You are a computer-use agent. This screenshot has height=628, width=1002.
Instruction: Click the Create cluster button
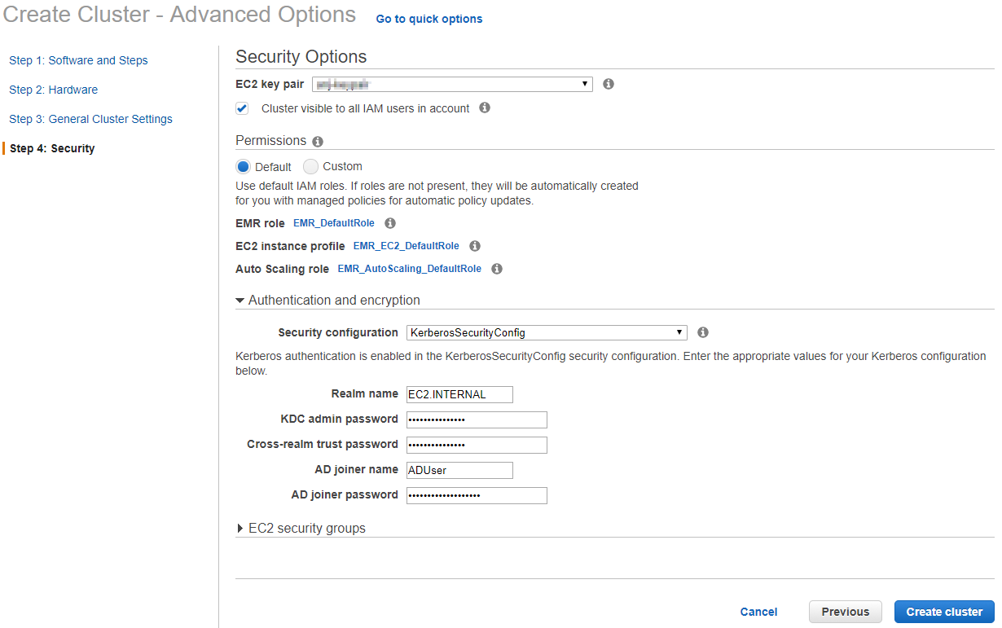(944, 612)
